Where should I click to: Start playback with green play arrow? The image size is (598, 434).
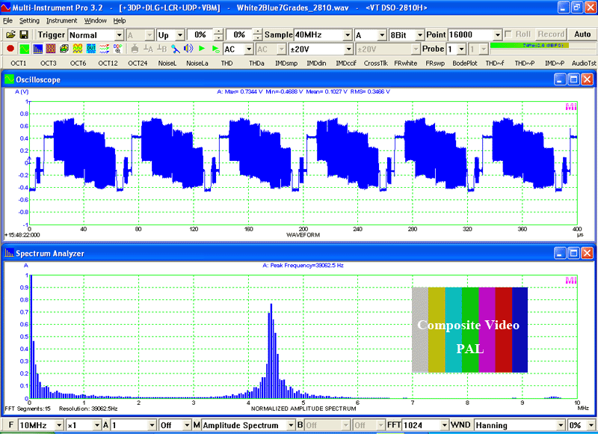(202, 49)
